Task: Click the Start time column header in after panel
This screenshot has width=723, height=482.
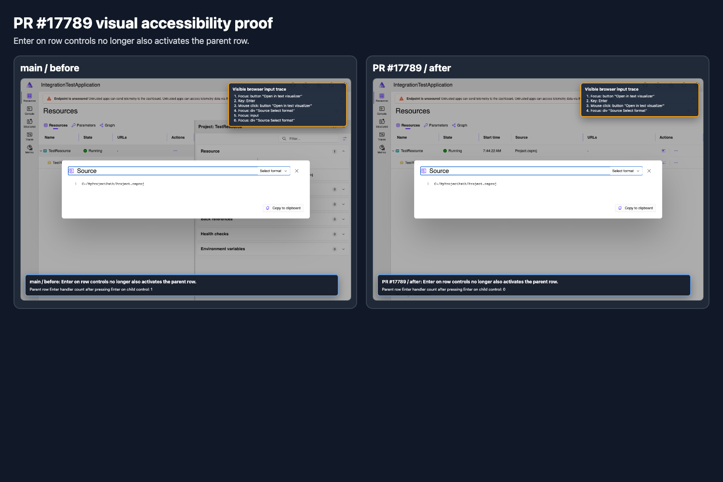Action: 492,137
